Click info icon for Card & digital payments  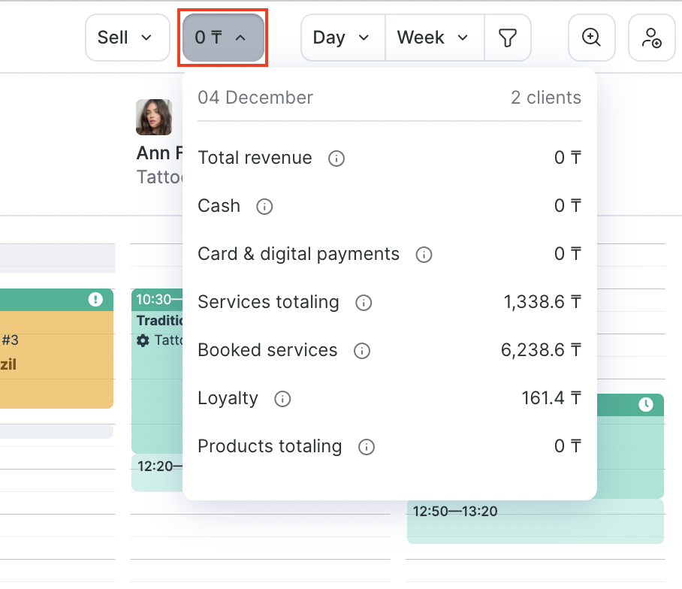coord(424,255)
